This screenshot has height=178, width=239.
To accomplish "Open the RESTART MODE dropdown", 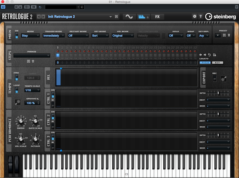I will tap(78, 36).
